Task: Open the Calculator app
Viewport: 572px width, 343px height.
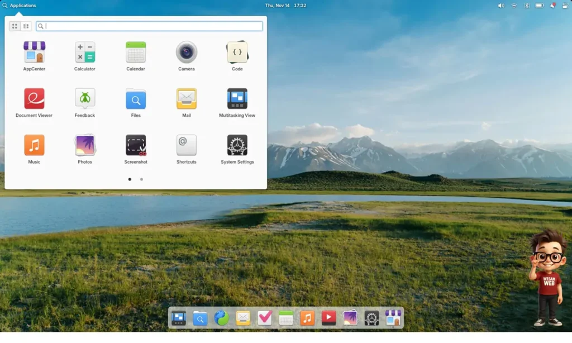Action: (85, 53)
